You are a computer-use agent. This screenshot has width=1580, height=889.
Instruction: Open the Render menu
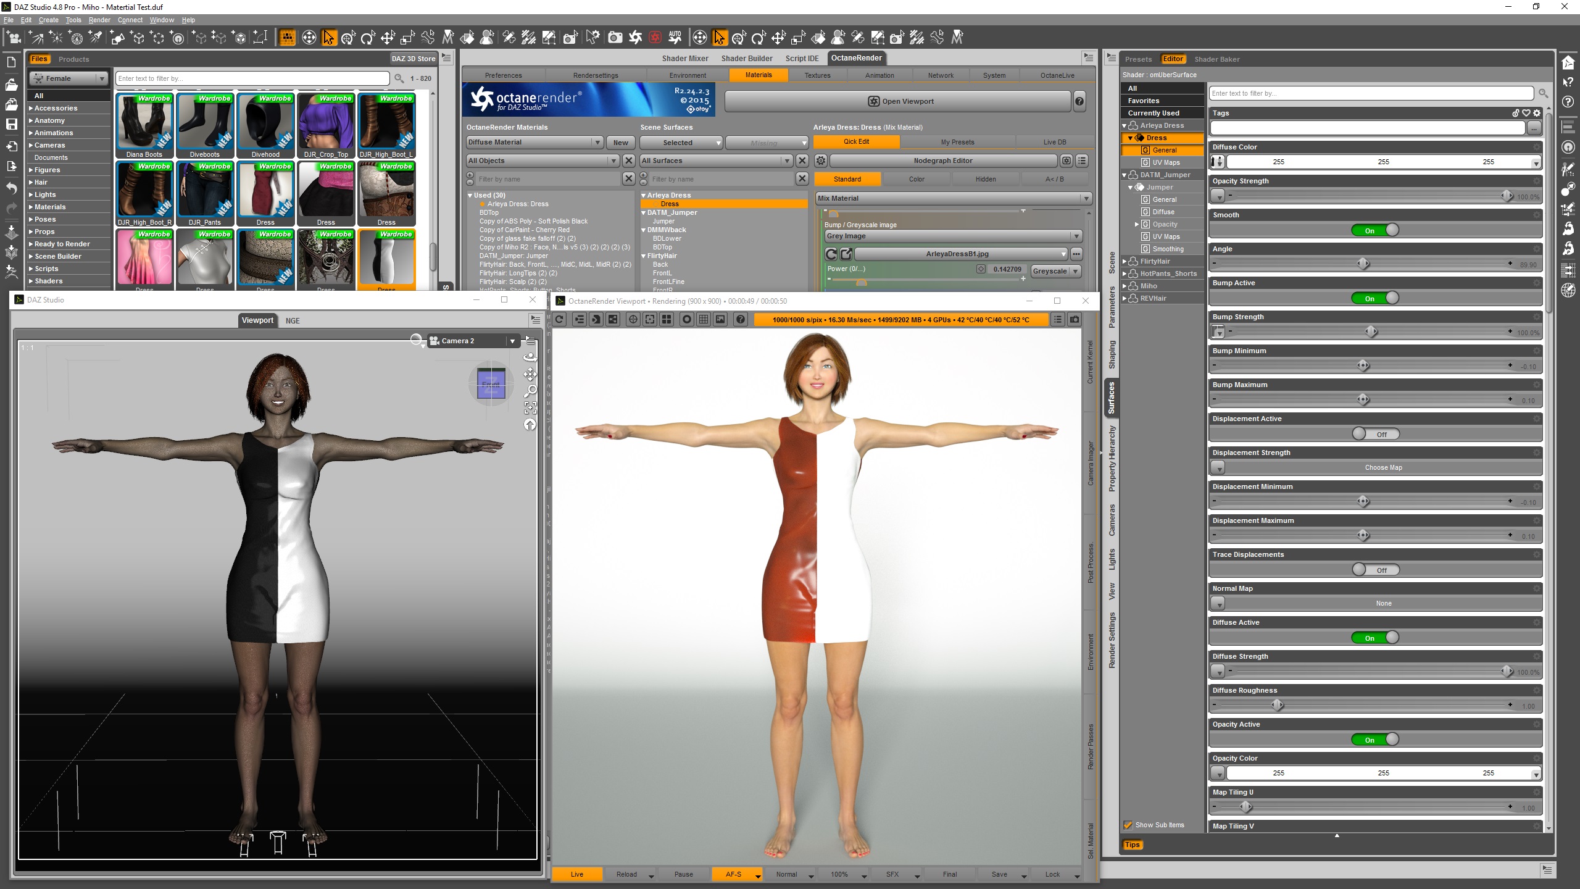click(99, 20)
